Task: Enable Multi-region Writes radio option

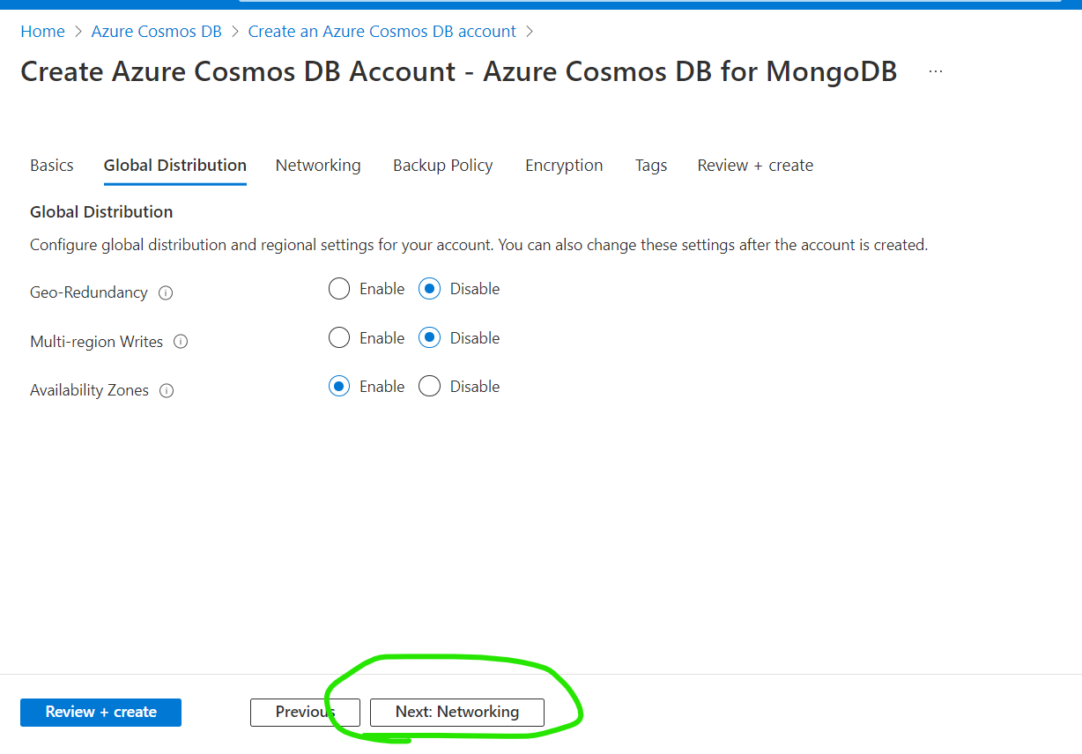Action: click(x=339, y=337)
